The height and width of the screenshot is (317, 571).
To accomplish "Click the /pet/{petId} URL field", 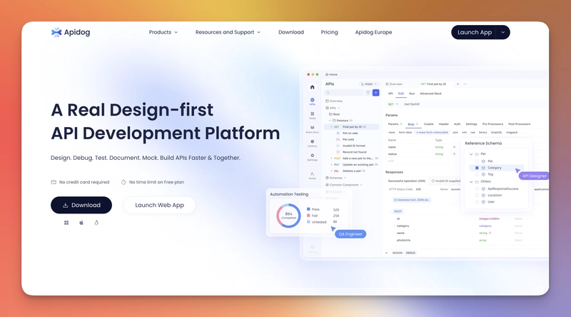I will coord(473,104).
